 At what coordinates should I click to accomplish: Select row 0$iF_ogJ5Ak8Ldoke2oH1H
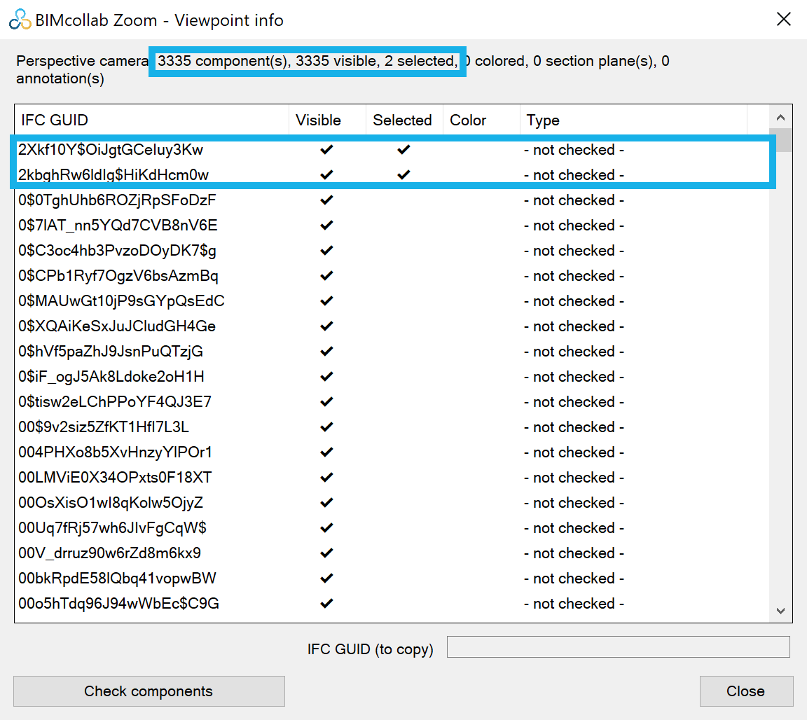click(392, 377)
